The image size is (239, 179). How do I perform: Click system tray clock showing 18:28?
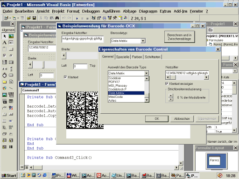point(231,176)
